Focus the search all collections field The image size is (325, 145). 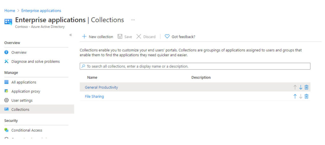point(195,66)
